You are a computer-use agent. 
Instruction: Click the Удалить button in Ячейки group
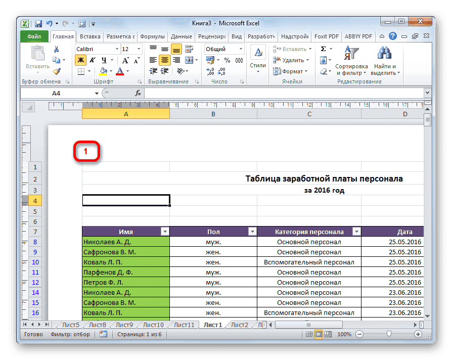(x=292, y=60)
